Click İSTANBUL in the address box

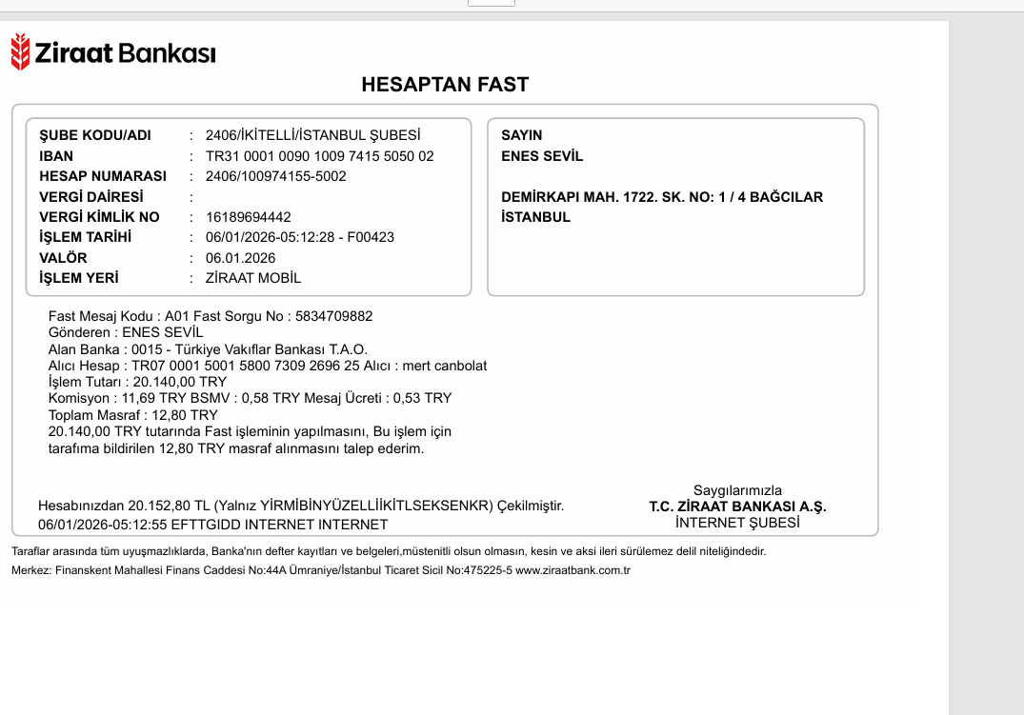[x=535, y=217]
